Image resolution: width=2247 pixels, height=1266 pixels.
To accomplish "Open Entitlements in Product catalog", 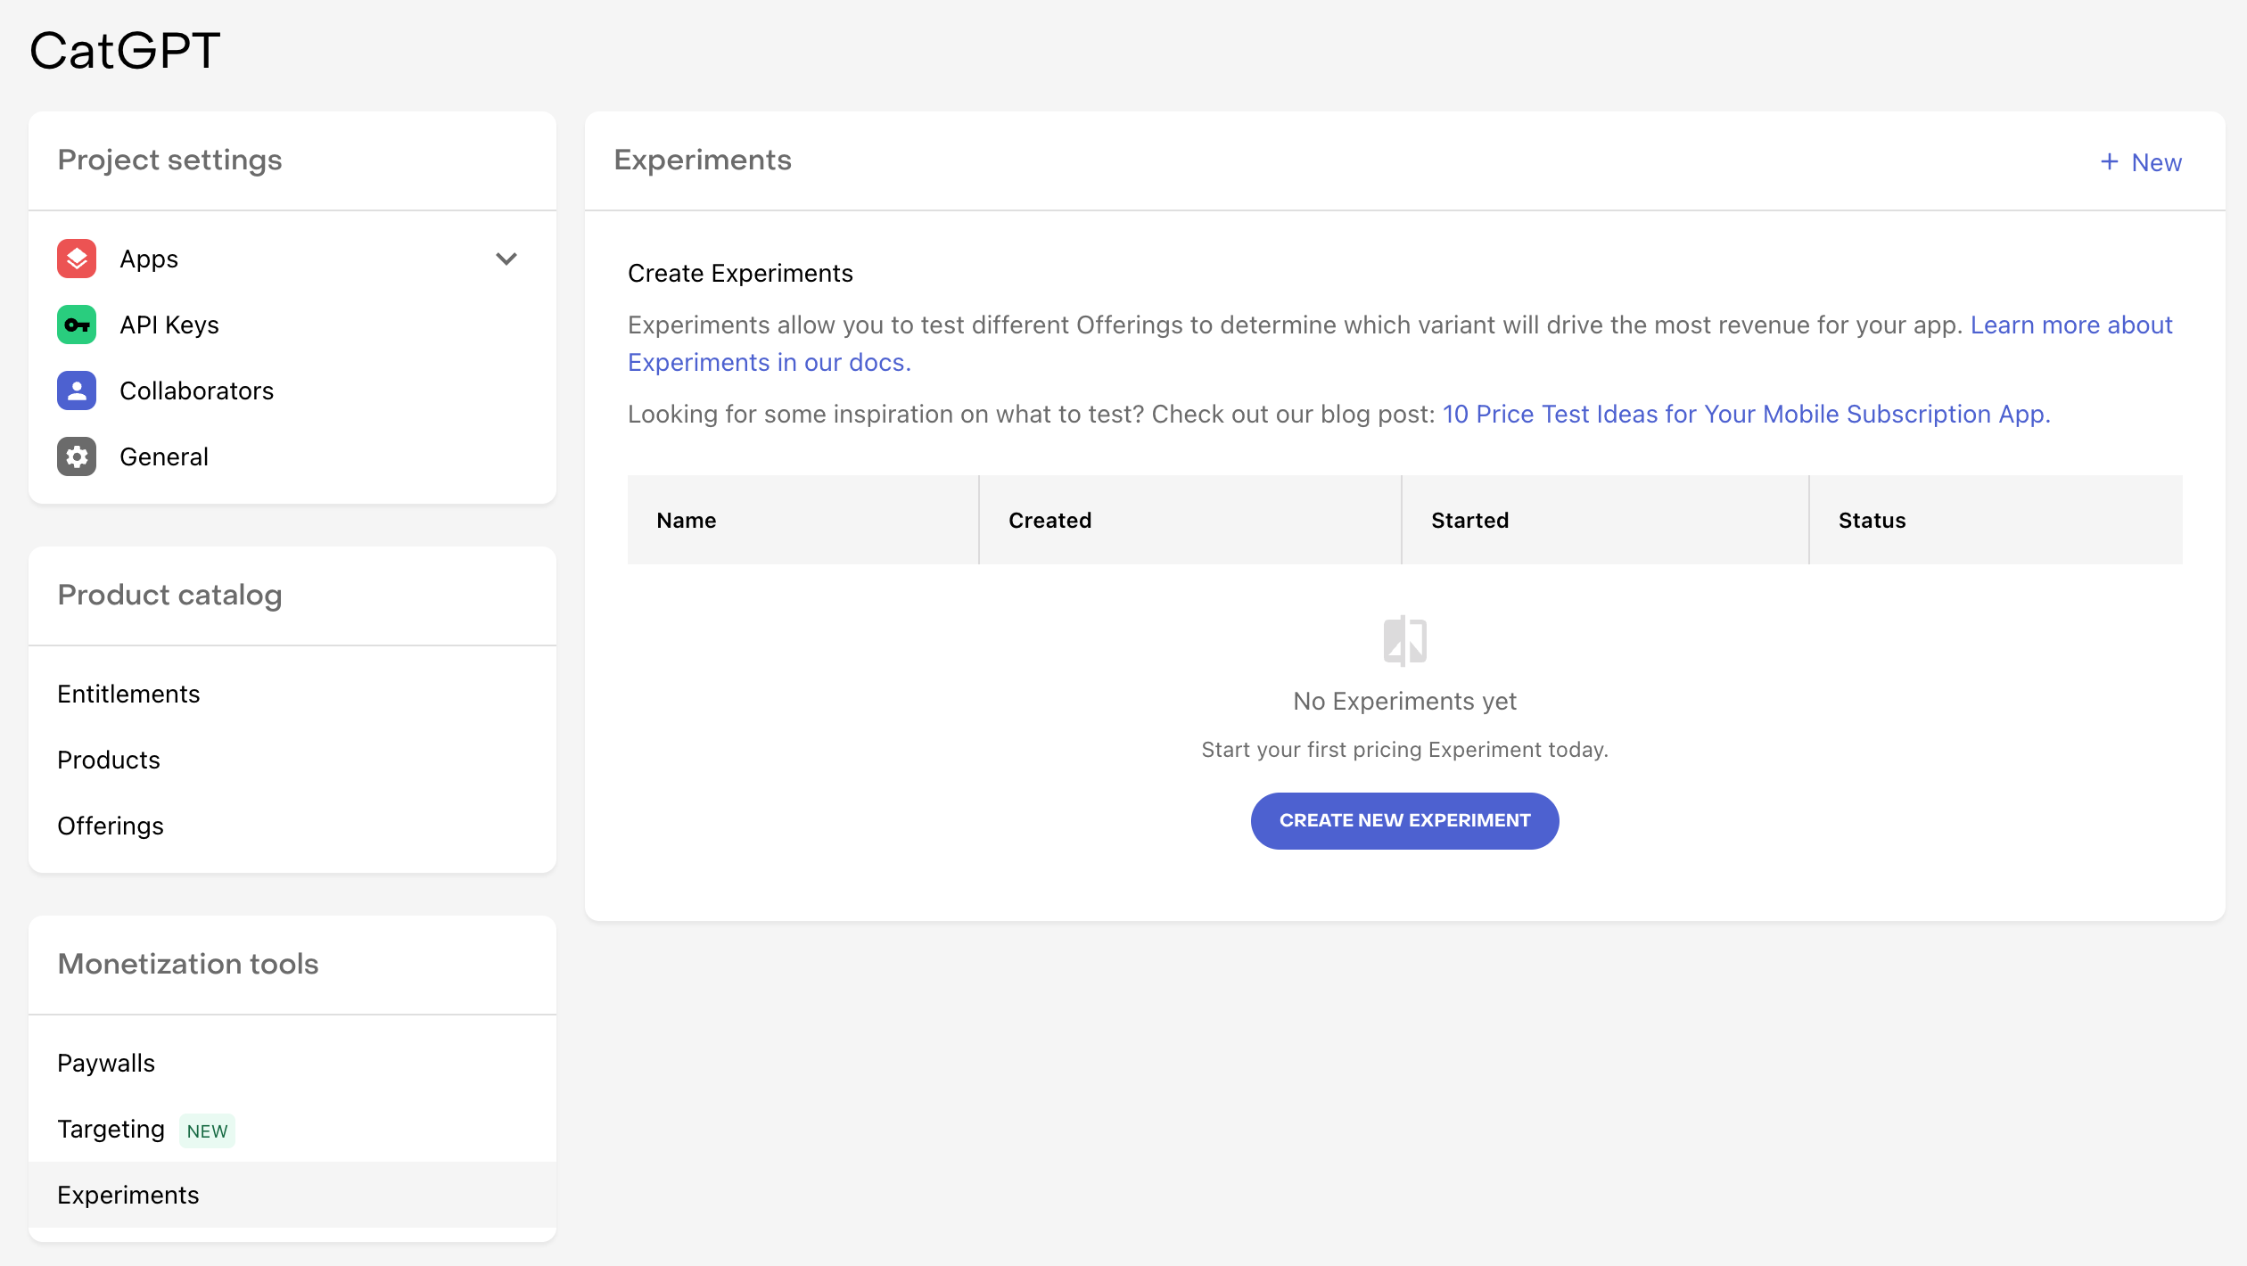I will 292,694.
